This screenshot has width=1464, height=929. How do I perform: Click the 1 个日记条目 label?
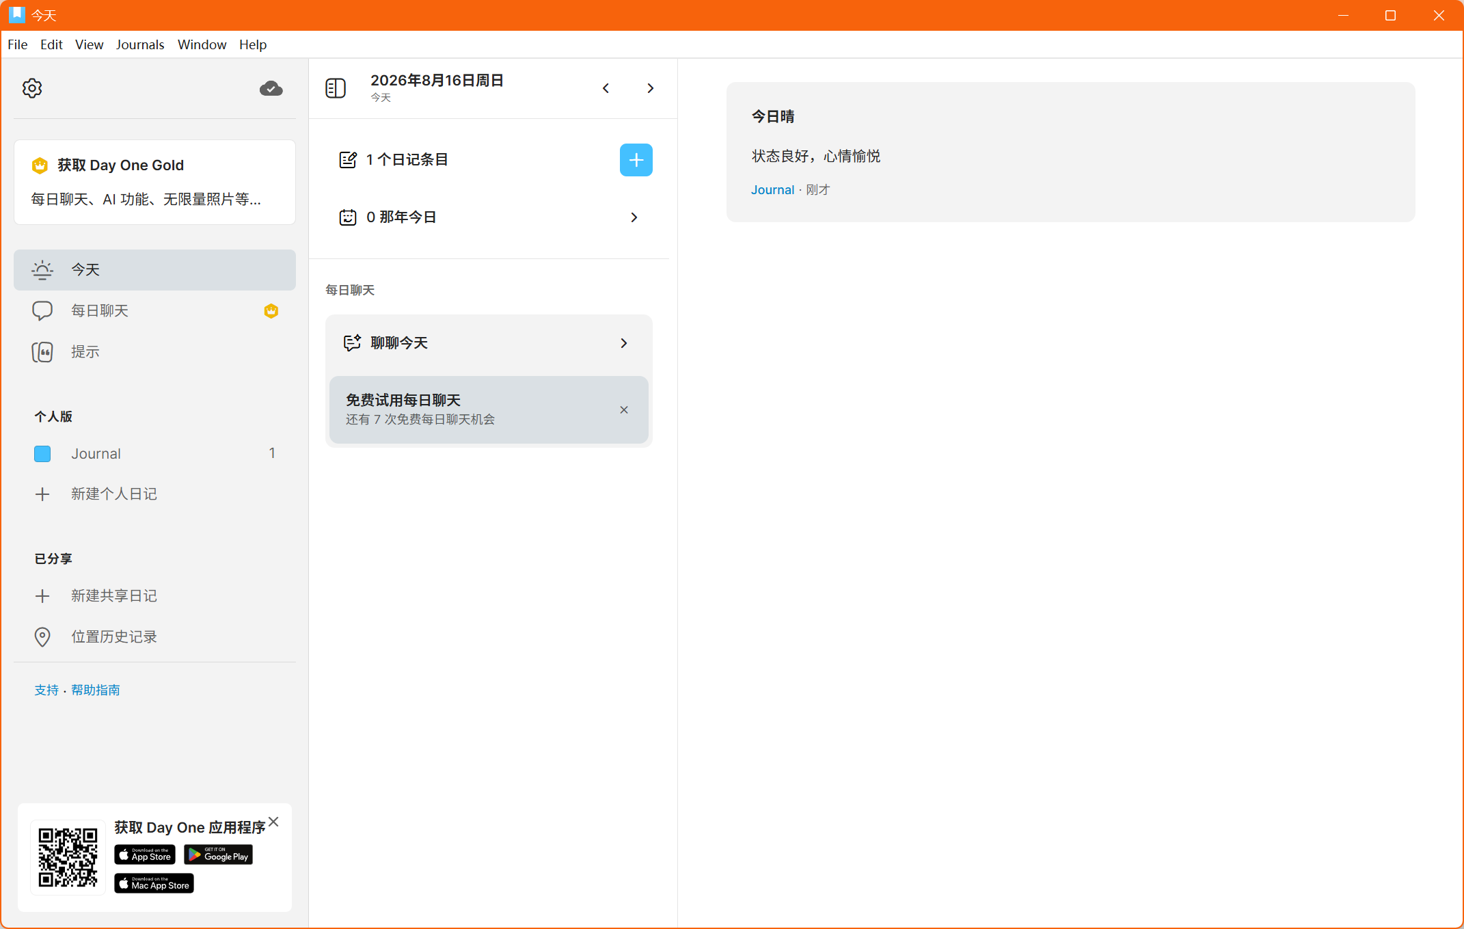[407, 160]
